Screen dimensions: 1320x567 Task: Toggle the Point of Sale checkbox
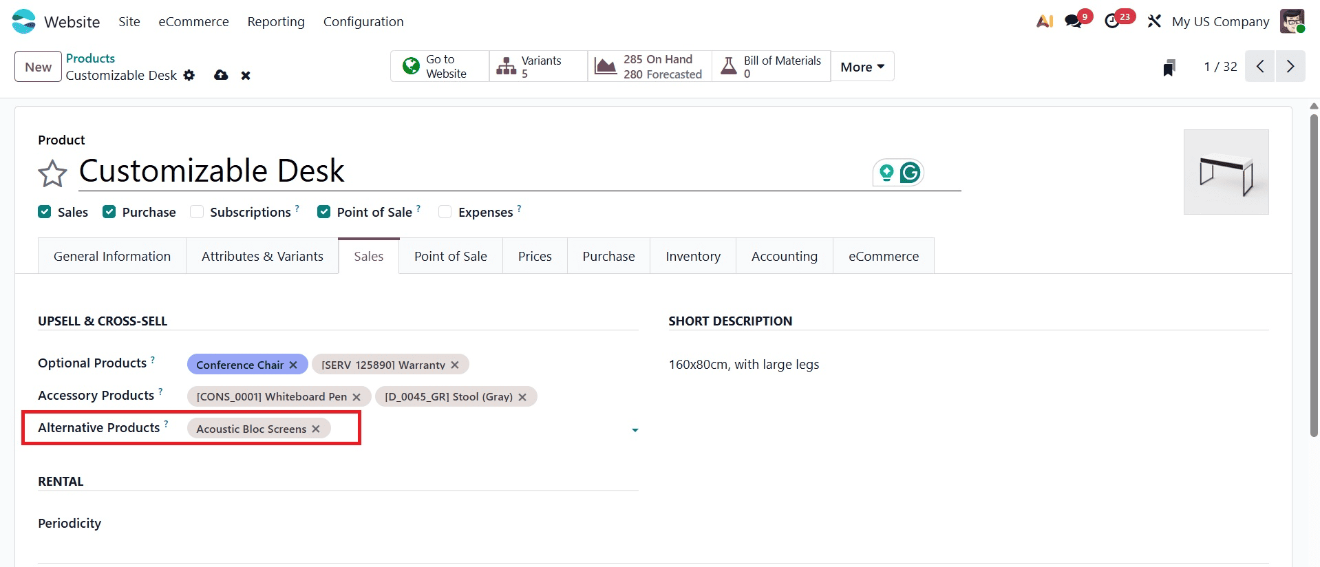pyautogui.click(x=323, y=212)
